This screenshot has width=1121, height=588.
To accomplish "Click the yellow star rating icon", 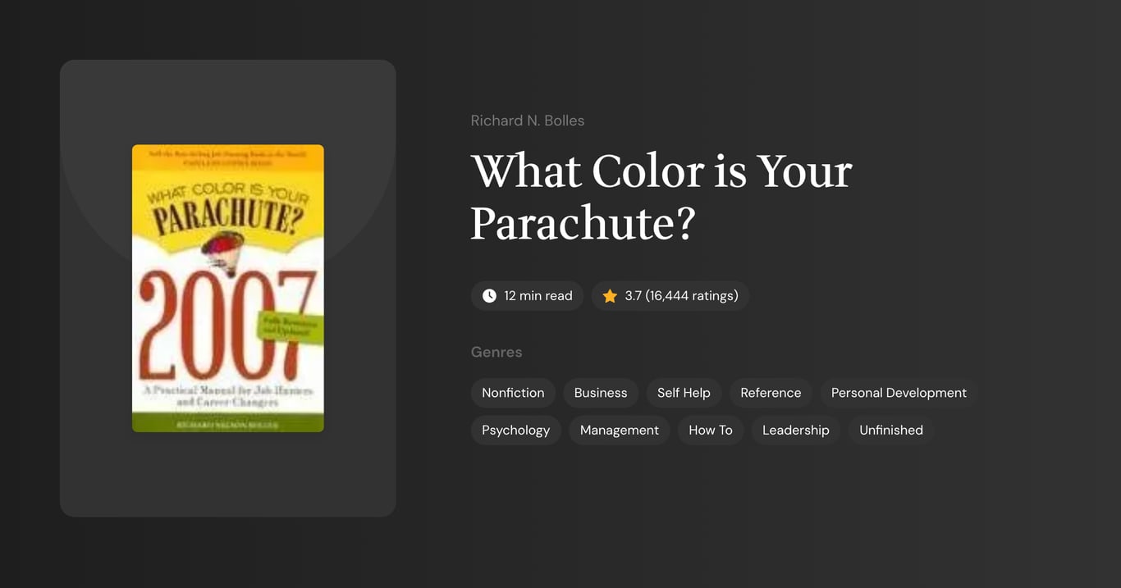I will 609,295.
